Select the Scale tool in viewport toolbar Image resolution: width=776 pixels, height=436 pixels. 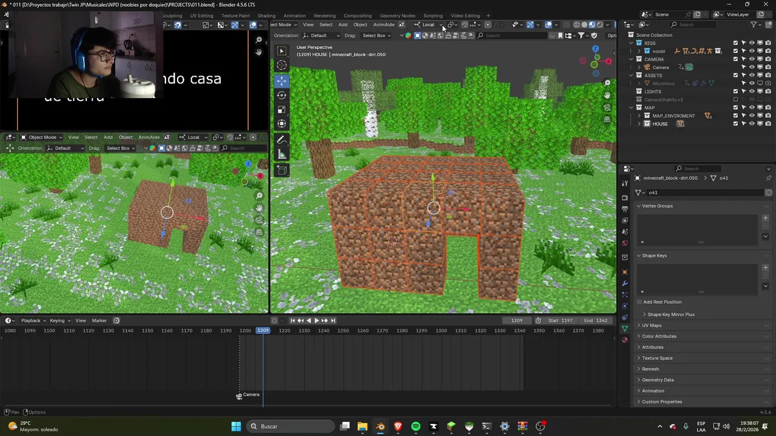pos(282,110)
